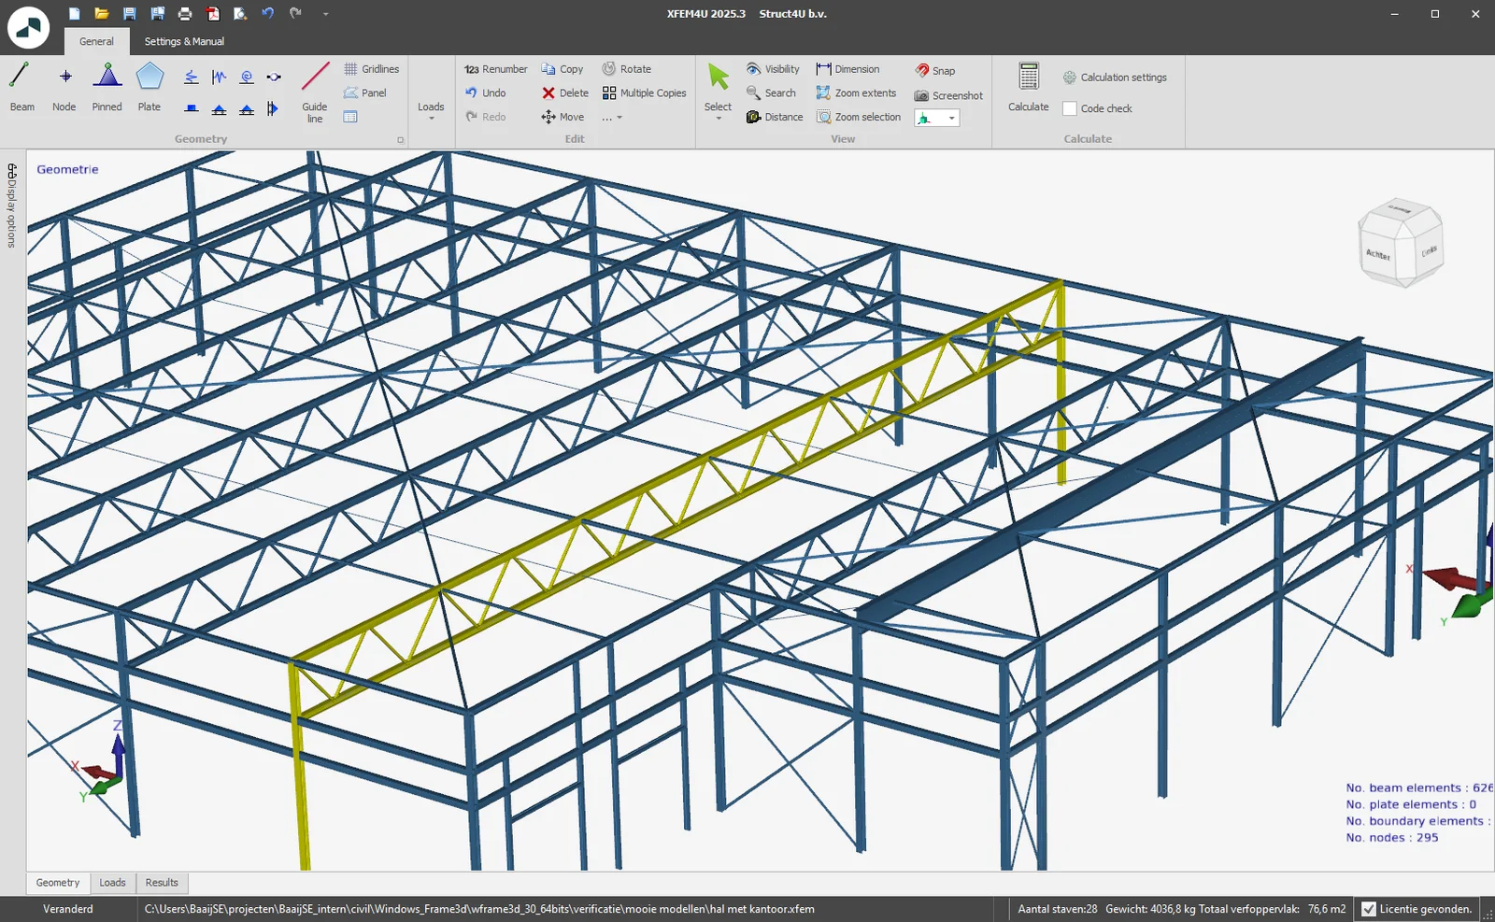Undo via the title bar arrow icon
The height and width of the screenshot is (922, 1495).
[x=268, y=14]
